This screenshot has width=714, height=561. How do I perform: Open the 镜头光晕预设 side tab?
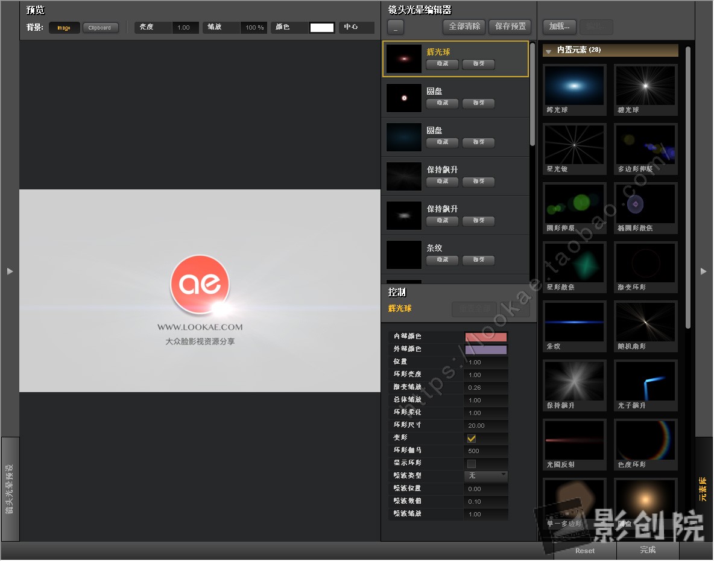pos(10,489)
